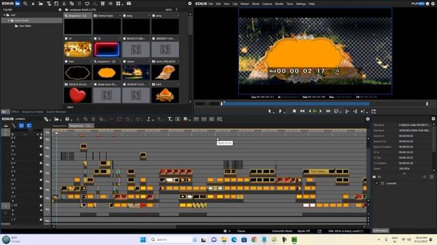Stop playback with the square stop button
This screenshot has height=245, width=437.
(x=294, y=111)
